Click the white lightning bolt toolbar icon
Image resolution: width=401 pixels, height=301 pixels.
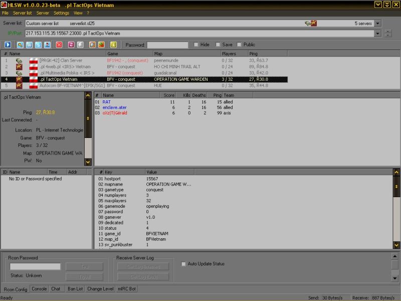coord(80,45)
